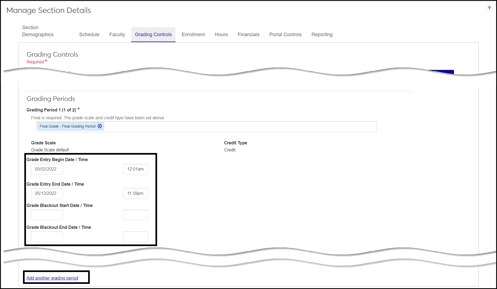Viewport: 497px width, 289px height.
Task: Select the Grading Controls tab
Action: pos(153,35)
